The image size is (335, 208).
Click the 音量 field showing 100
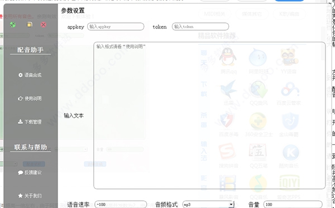(x=293, y=204)
